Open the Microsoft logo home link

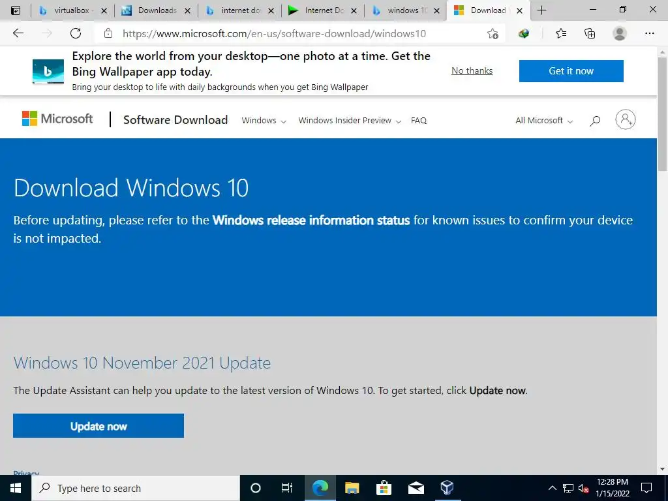pos(57,119)
